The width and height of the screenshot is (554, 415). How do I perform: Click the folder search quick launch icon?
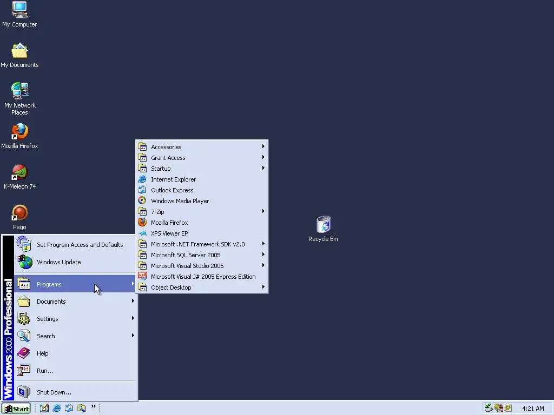point(81,409)
